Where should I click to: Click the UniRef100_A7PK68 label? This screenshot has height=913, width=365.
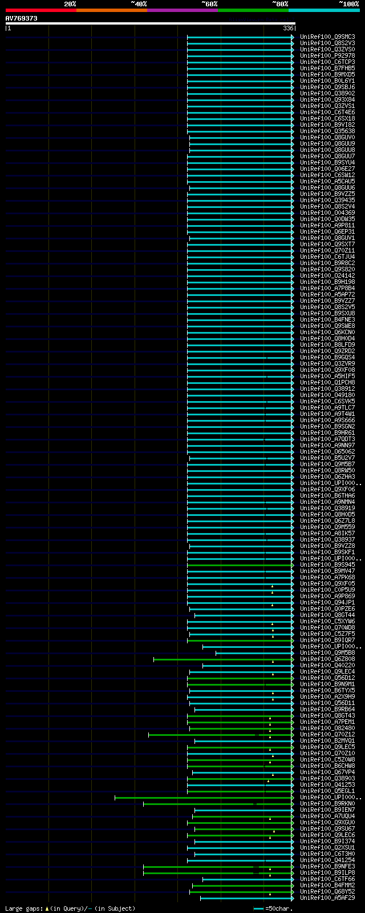point(327,578)
